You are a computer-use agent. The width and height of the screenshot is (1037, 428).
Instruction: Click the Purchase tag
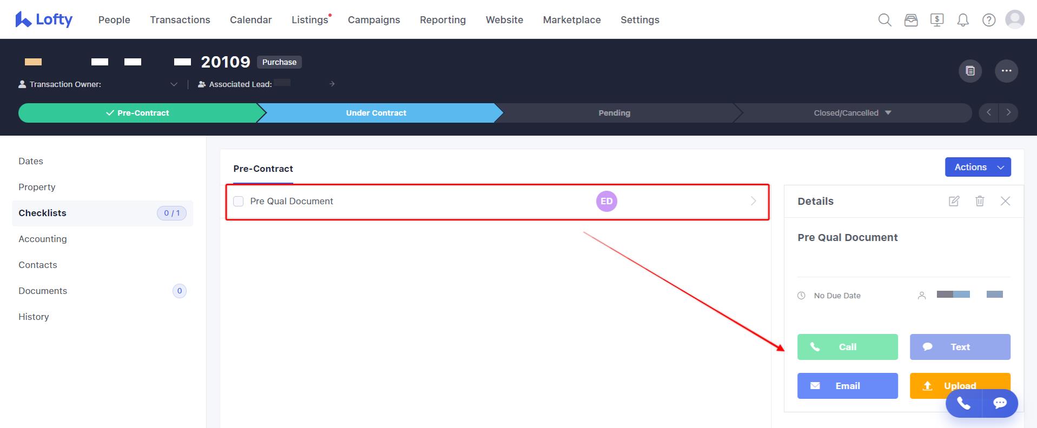279,62
